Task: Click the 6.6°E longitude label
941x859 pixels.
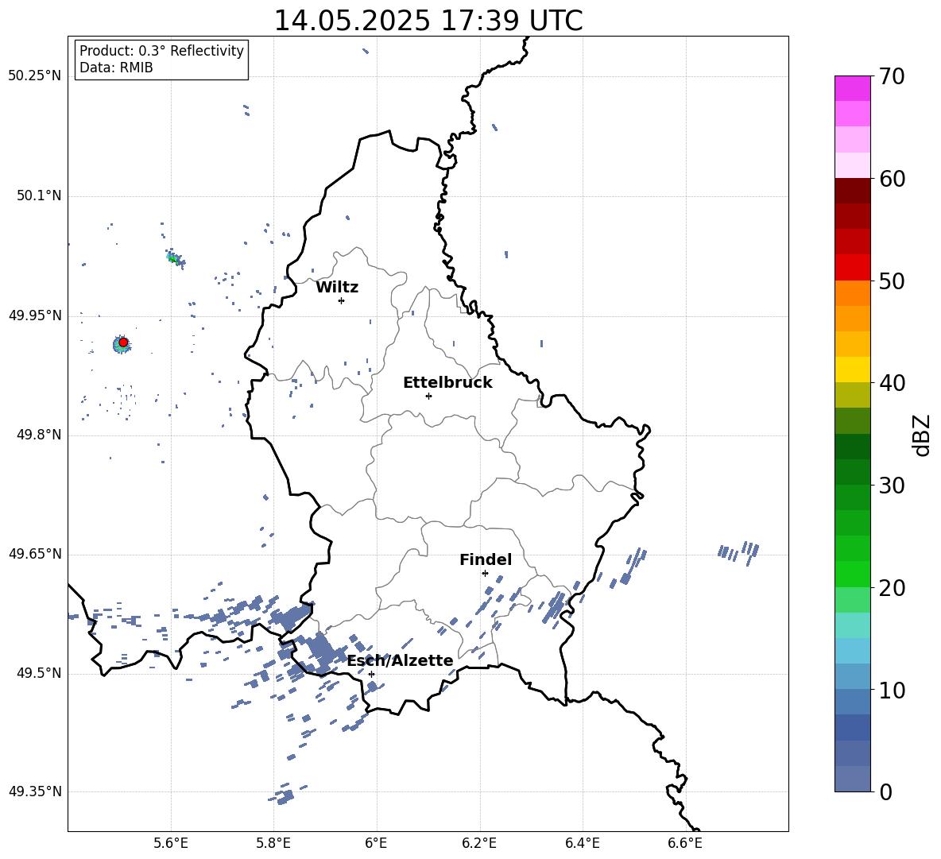Action: [685, 843]
